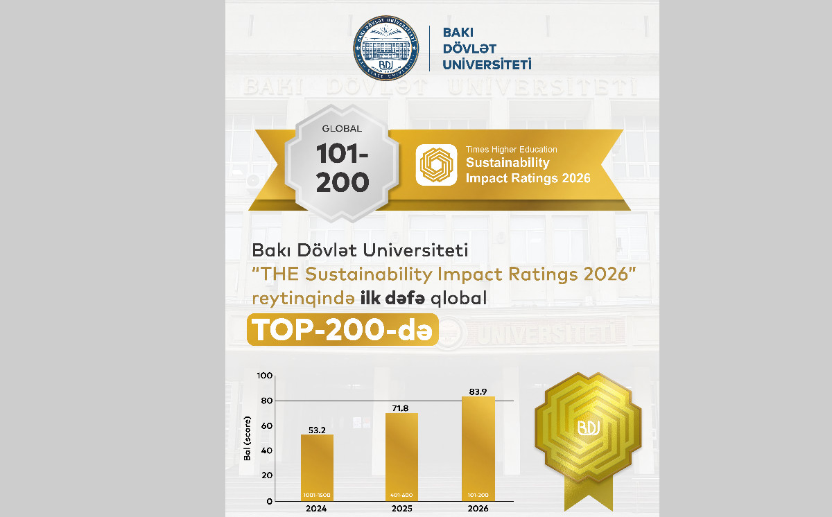Click the round Baku State University seal logo
This screenshot has height=517, width=832.
click(386, 49)
